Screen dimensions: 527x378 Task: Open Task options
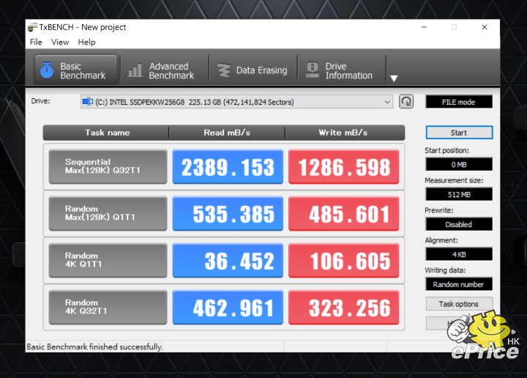point(459,304)
